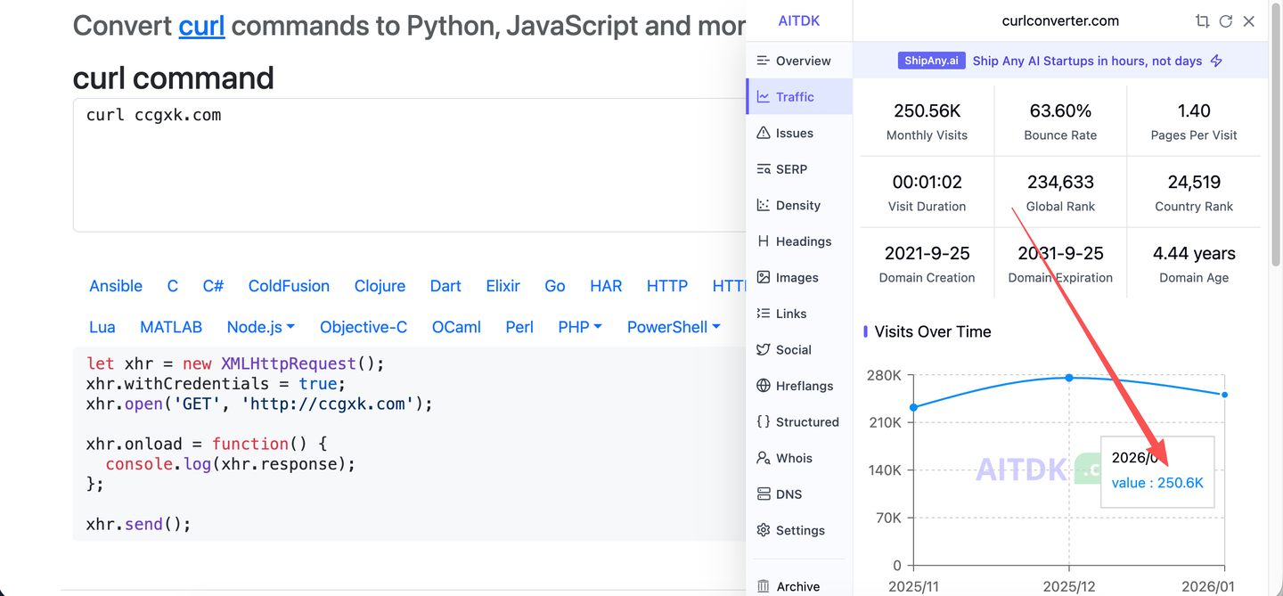Screen dimensions: 1283x596
Task: Expand the Node.js language dropdown
Action: click(260, 327)
